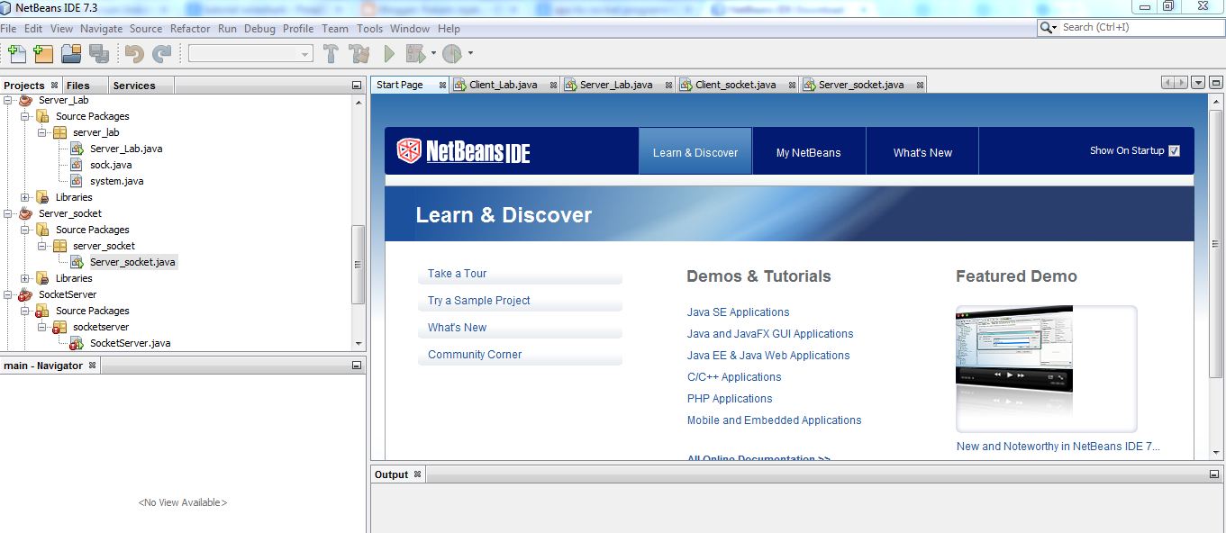Collapse the SocketServer project node

click(x=8, y=294)
